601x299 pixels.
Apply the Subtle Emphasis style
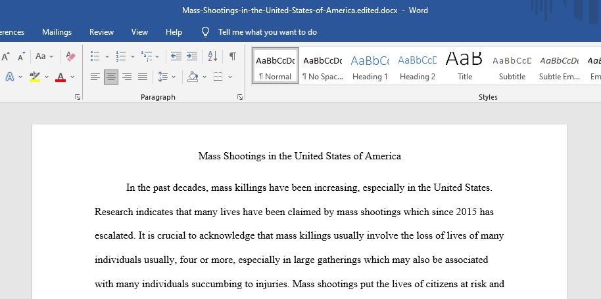pyautogui.click(x=559, y=66)
